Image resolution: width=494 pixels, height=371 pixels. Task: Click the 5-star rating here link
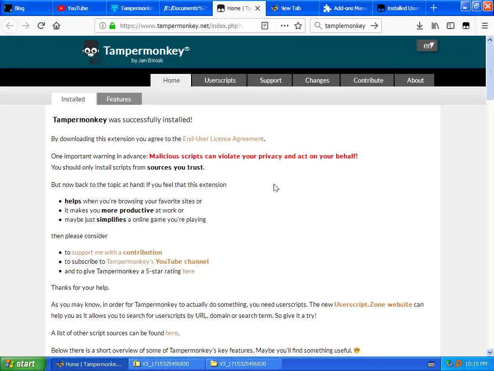tap(189, 271)
